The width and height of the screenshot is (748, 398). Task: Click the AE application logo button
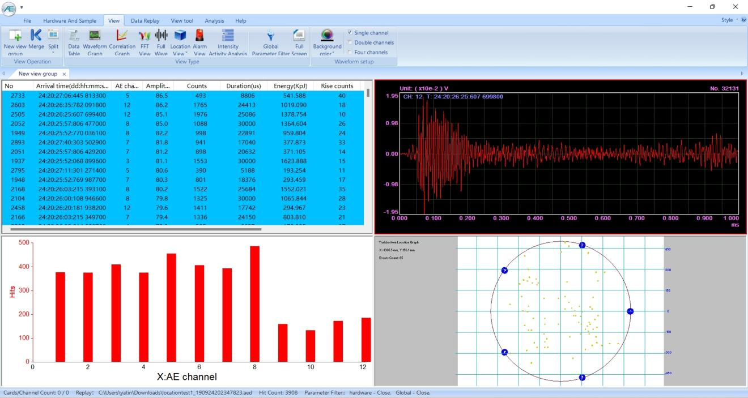pyautogui.click(x=8, y=7)
